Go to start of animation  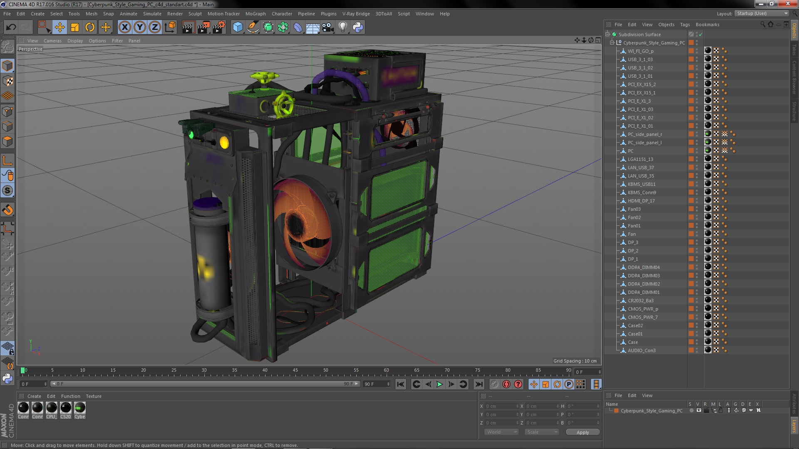pos(400,384)
